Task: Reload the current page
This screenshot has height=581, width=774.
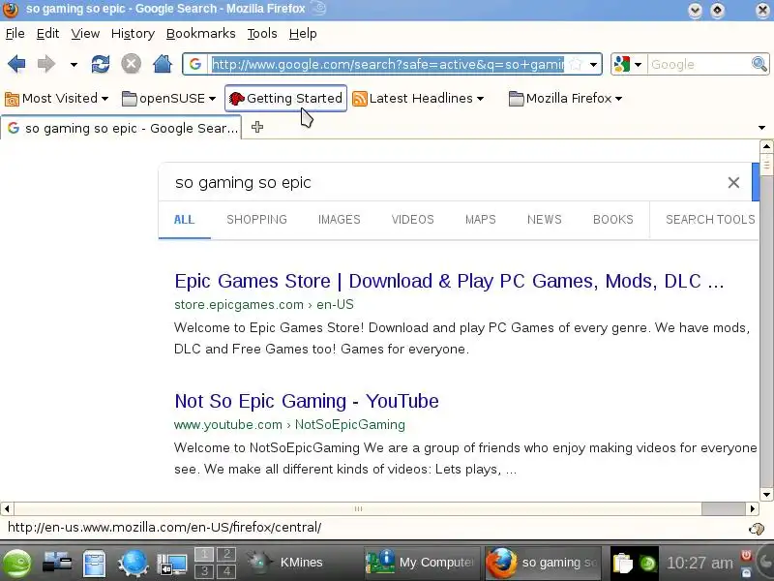Action: pos(101,64)
